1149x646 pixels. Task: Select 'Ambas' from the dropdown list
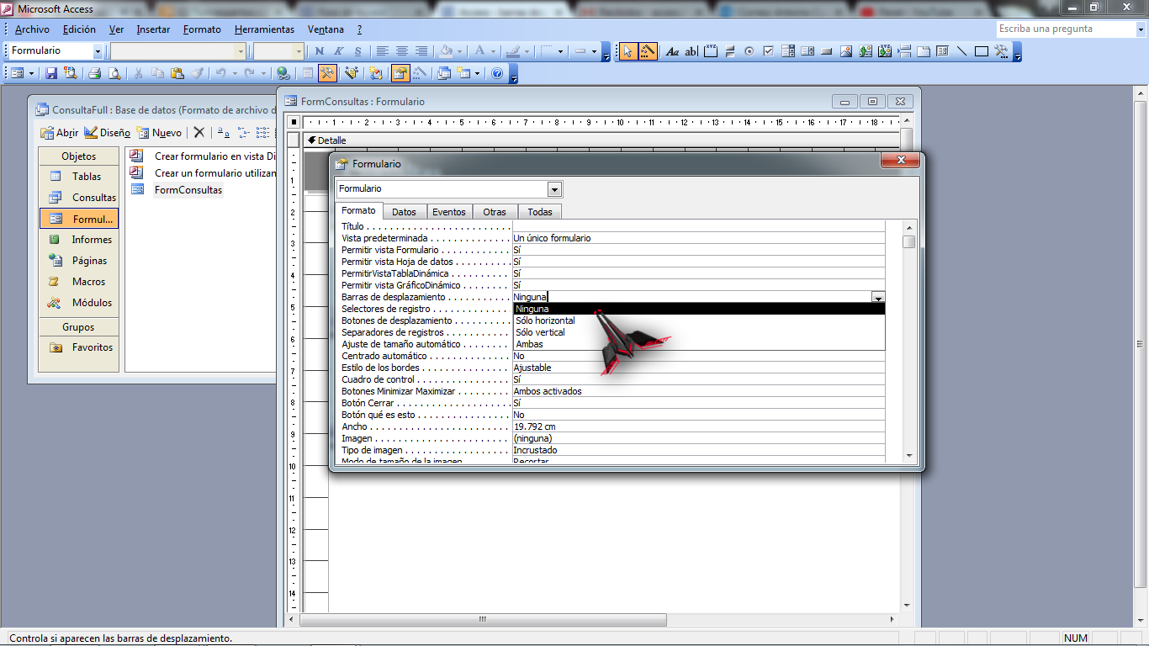tap(699, 344)
